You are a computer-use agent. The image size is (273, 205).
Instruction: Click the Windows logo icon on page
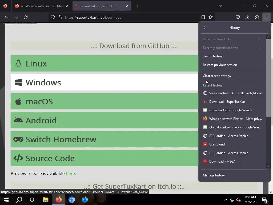click(18, 82)
